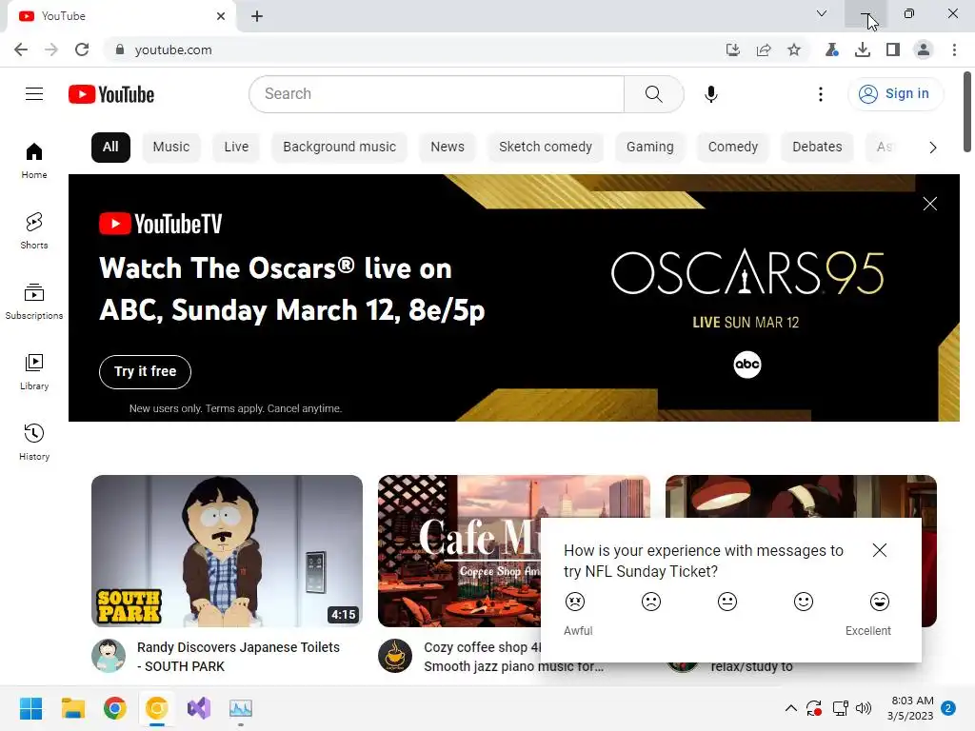Click the install app icon in address bar
Viewport: 975px width, 731px height.
(733, 49)
